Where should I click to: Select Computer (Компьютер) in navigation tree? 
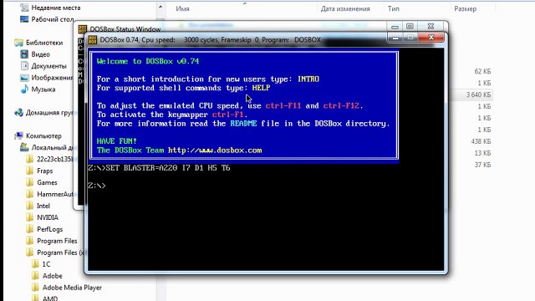click(38, 135)
